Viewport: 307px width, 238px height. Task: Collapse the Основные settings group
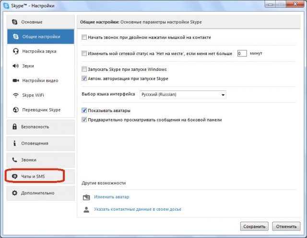[x=41, y=22]
